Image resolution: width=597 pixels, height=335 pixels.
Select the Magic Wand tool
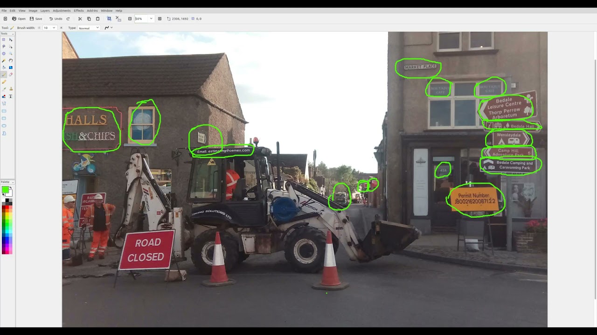(4, 60)
